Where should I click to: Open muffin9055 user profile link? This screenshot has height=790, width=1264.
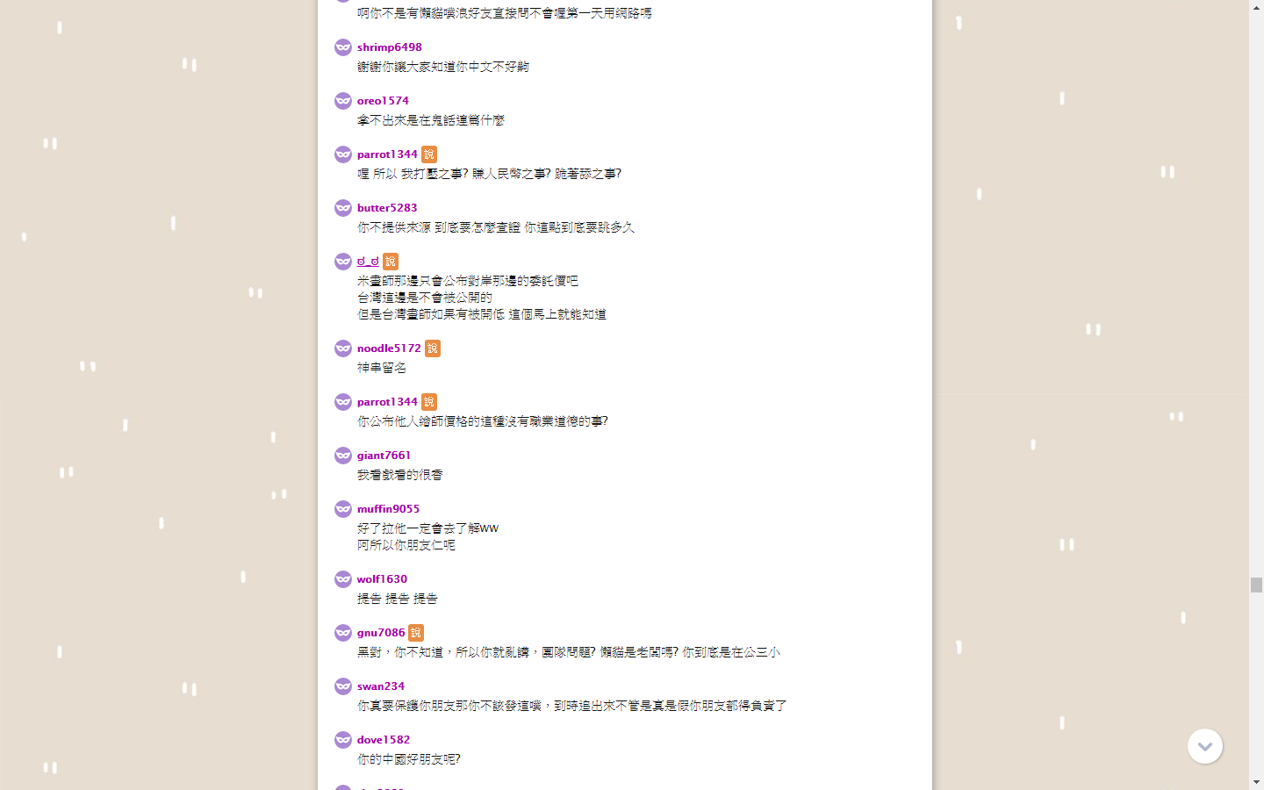(388, 509)
